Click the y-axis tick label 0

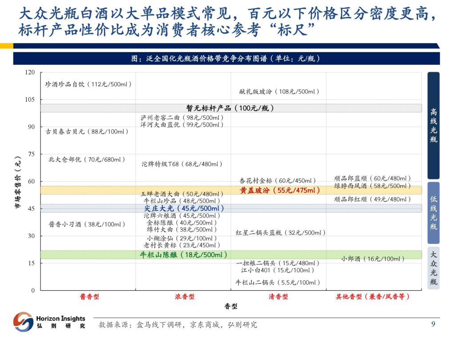click(x=33, y=290)
